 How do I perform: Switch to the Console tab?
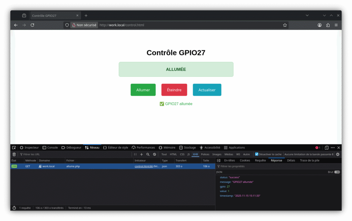tap(50, 148)
